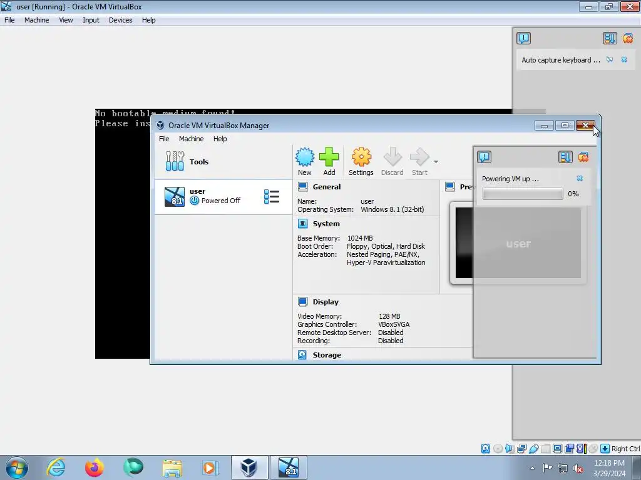Click the Display section header
This screenshot has height=480, width=641.
(x=326, y=302)
